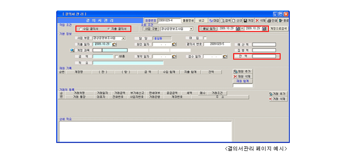The width and height of the screenshot is (346, 161).
Task: Save the record with 저장
Action: point(249,21)
